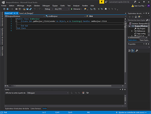
Task: Click the editor horizontal scrollbar
Action: pos(63,86)
